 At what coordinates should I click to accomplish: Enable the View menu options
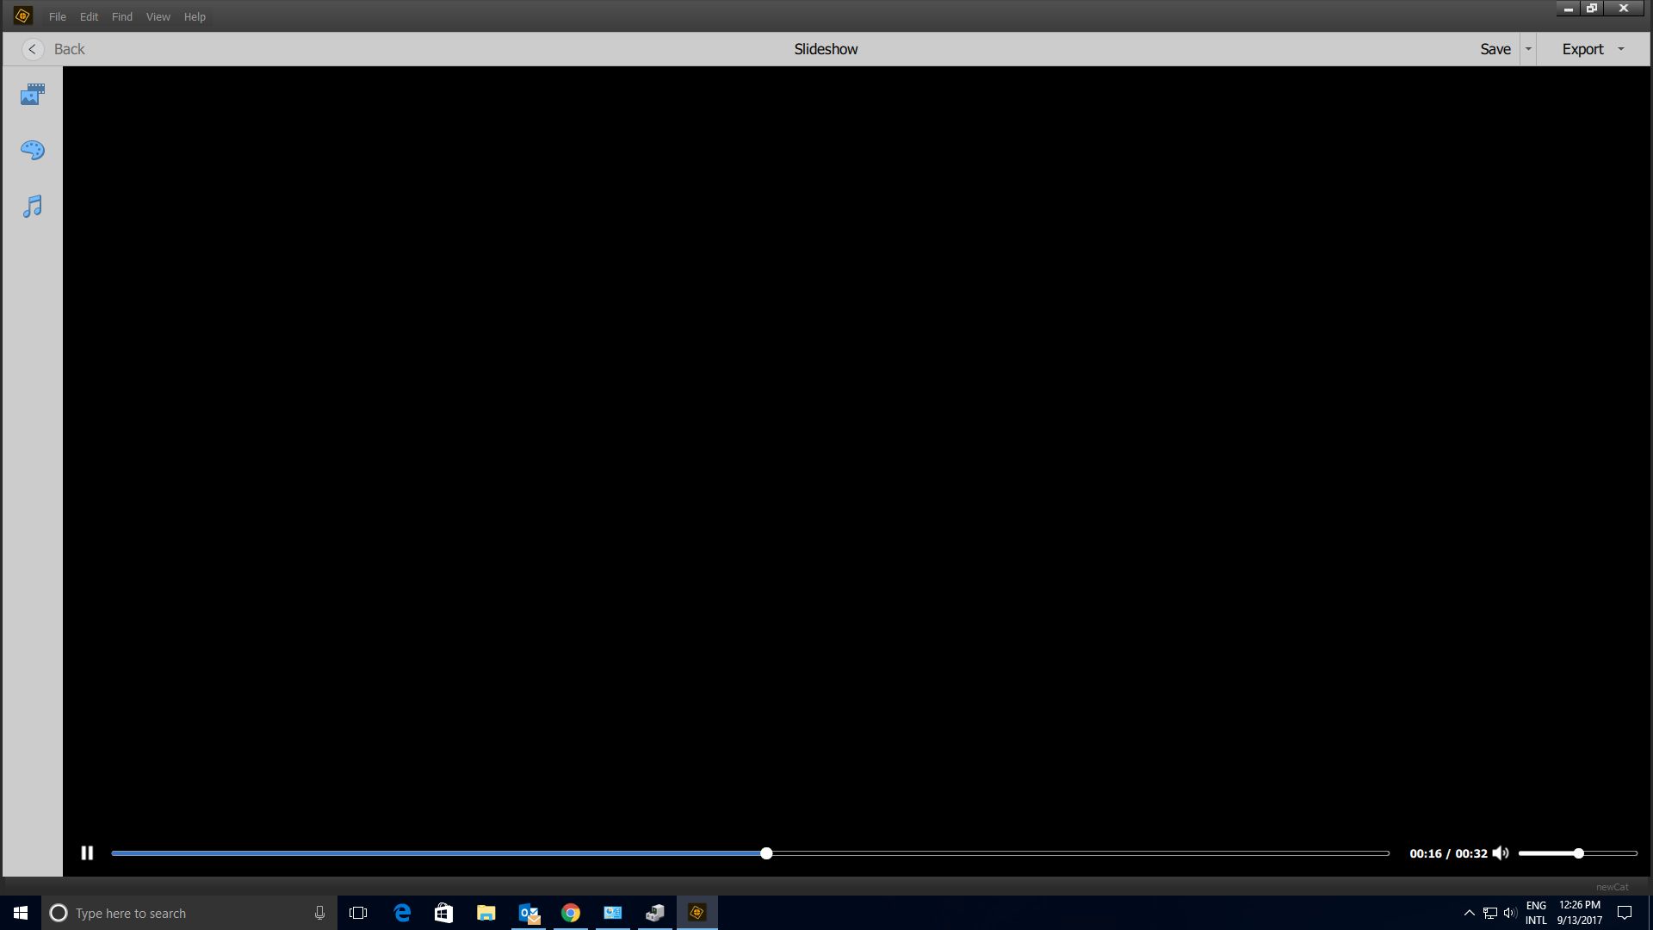pos(158,15)
